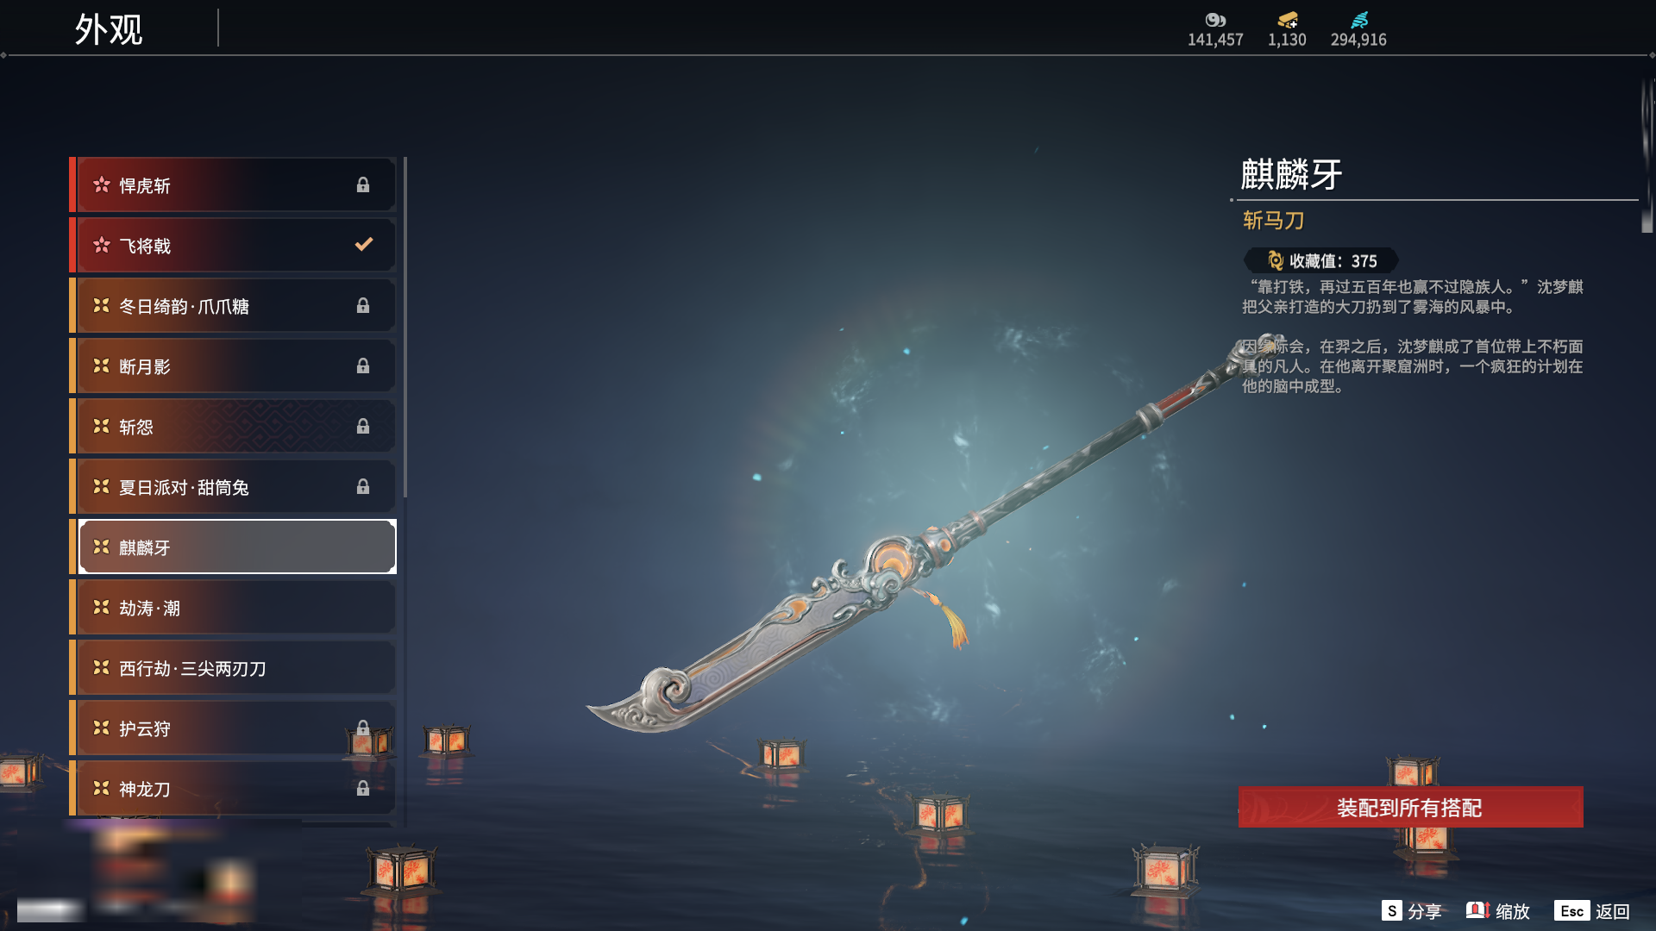Click the flower rarity icon beside 飞将戟
The height and width of the screenshot is (931, 1656).
102,246
